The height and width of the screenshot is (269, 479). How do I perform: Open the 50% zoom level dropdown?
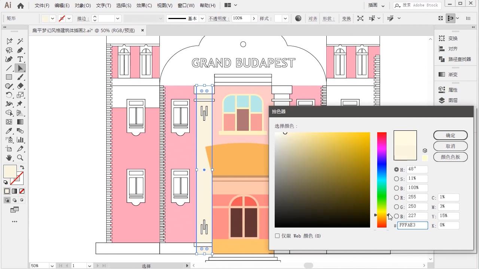coord(52,266)
